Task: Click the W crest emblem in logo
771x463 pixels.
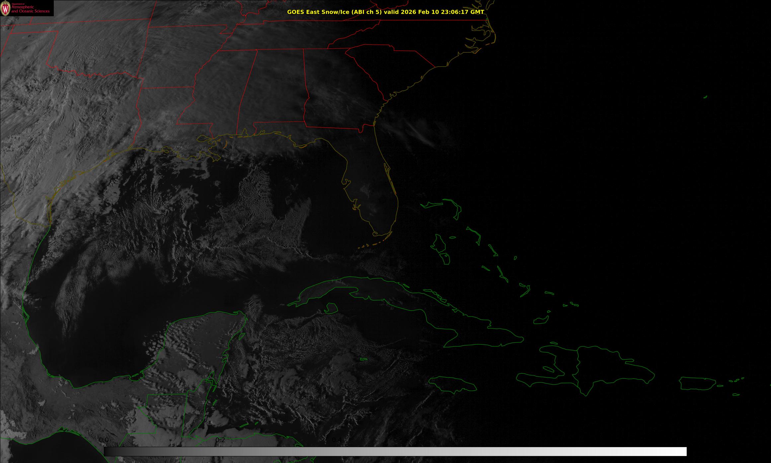Action: [x=5, y=9]
